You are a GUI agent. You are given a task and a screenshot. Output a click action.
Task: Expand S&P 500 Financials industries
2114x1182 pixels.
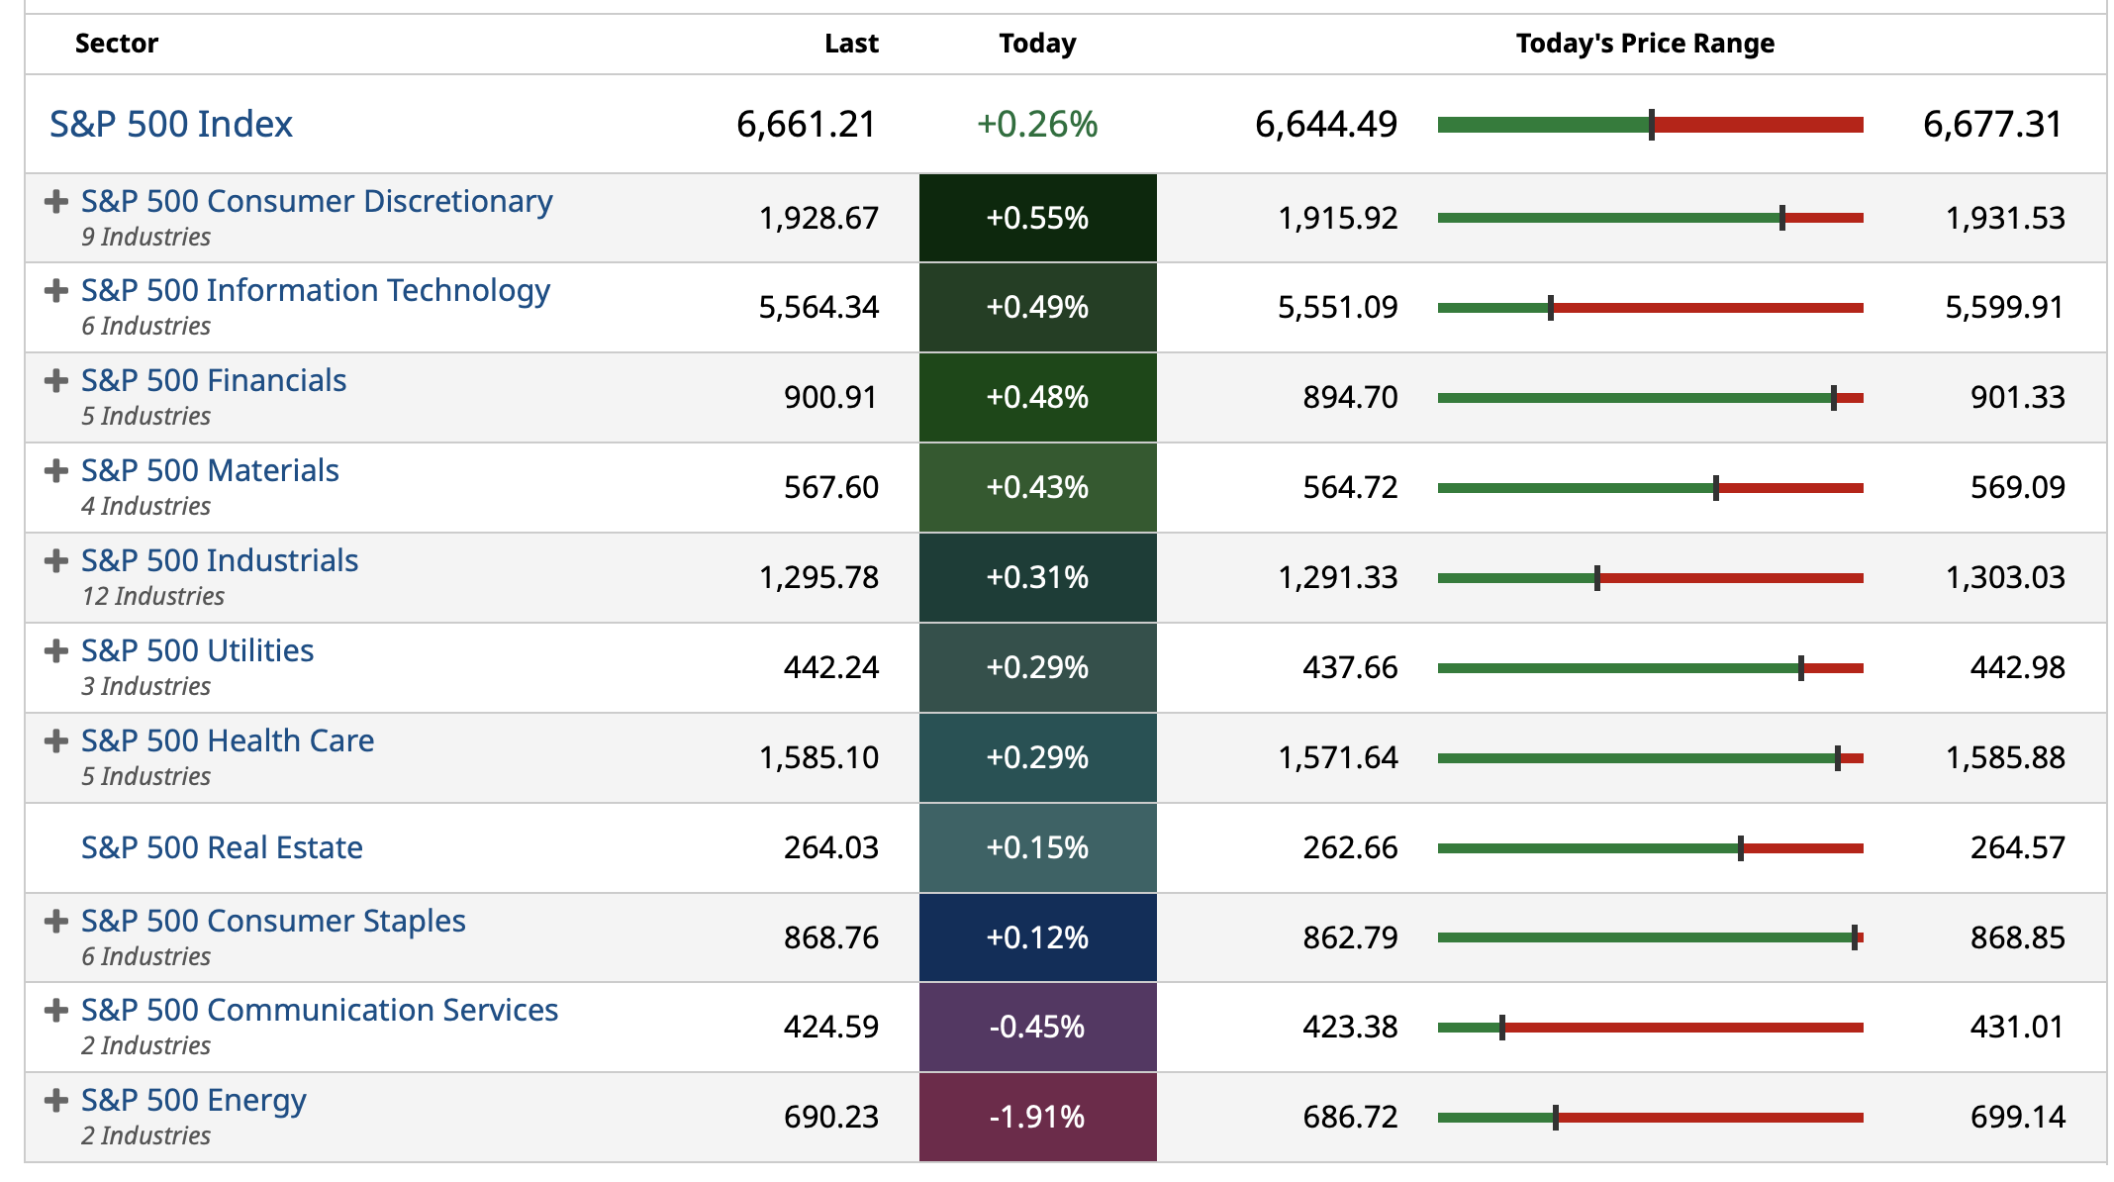click(x=56, y=381)
